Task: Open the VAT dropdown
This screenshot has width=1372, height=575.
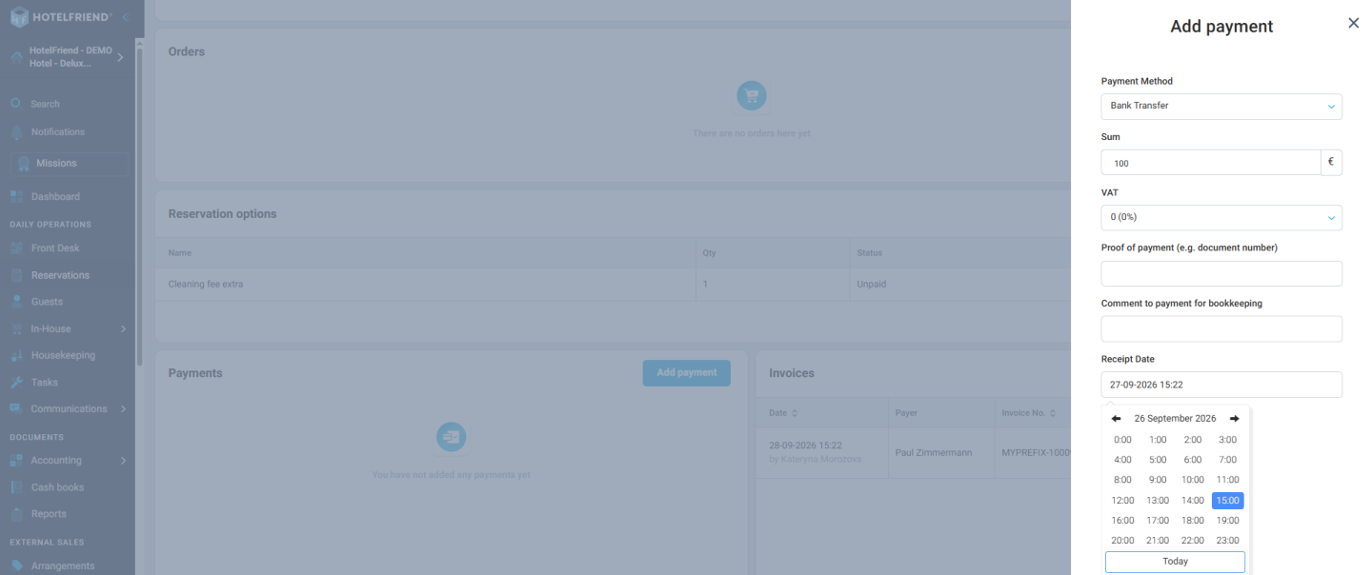Action: [1221, 217]
